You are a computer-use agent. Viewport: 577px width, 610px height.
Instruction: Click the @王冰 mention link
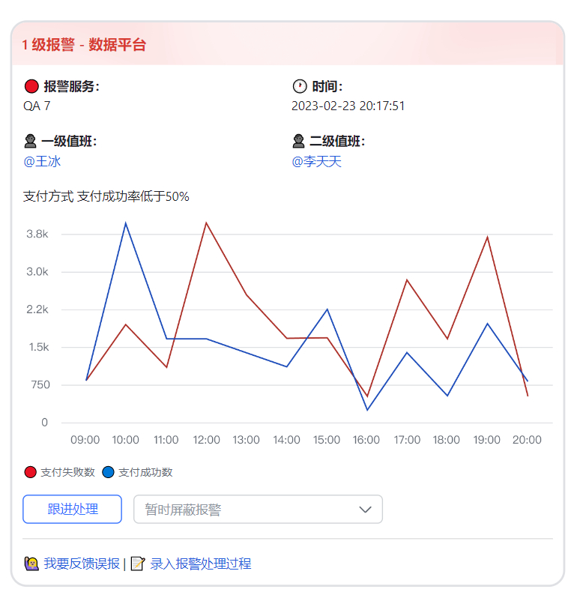[x=42, y=161]
